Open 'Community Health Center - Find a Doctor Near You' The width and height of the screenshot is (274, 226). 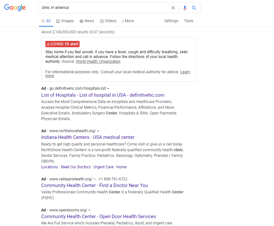click(x=95, y=185)
